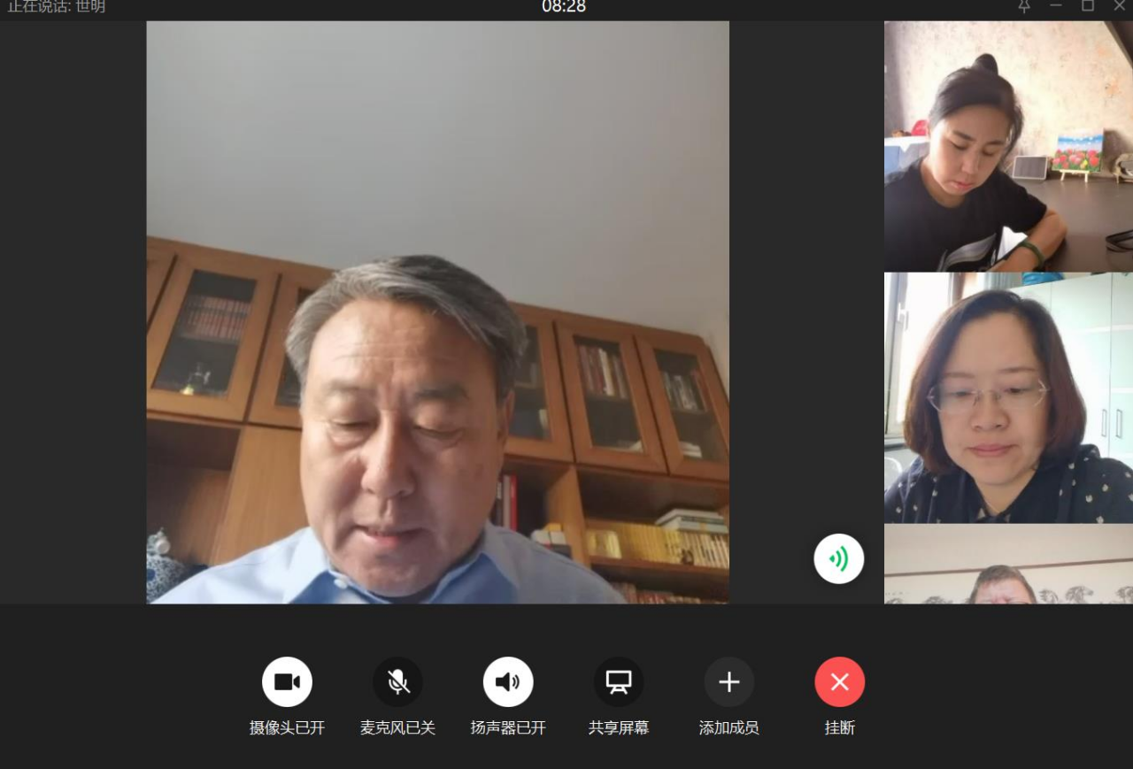The width and height of the screenshot is (1133, 769).
Task: Click the 08:28 call duration timer
Action: [x=564, y=7]
